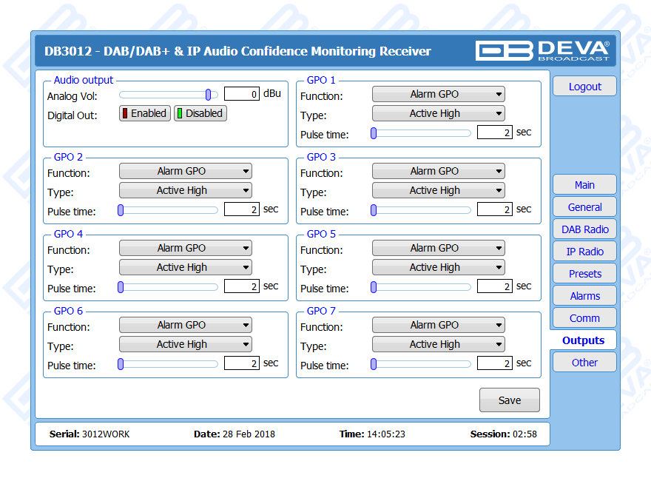Open GPO 5 Function dropdown
651x481 pixels.
(438, 248)
